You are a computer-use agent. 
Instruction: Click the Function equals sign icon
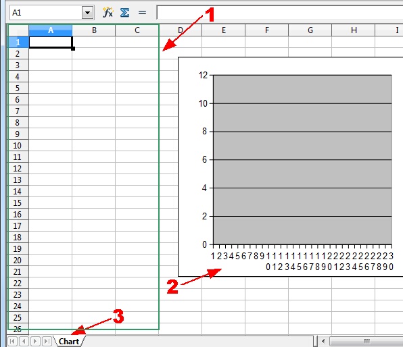click(x=142, y=12)
